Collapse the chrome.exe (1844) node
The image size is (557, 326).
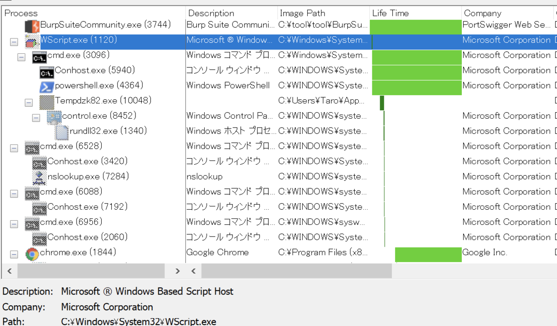14,254
